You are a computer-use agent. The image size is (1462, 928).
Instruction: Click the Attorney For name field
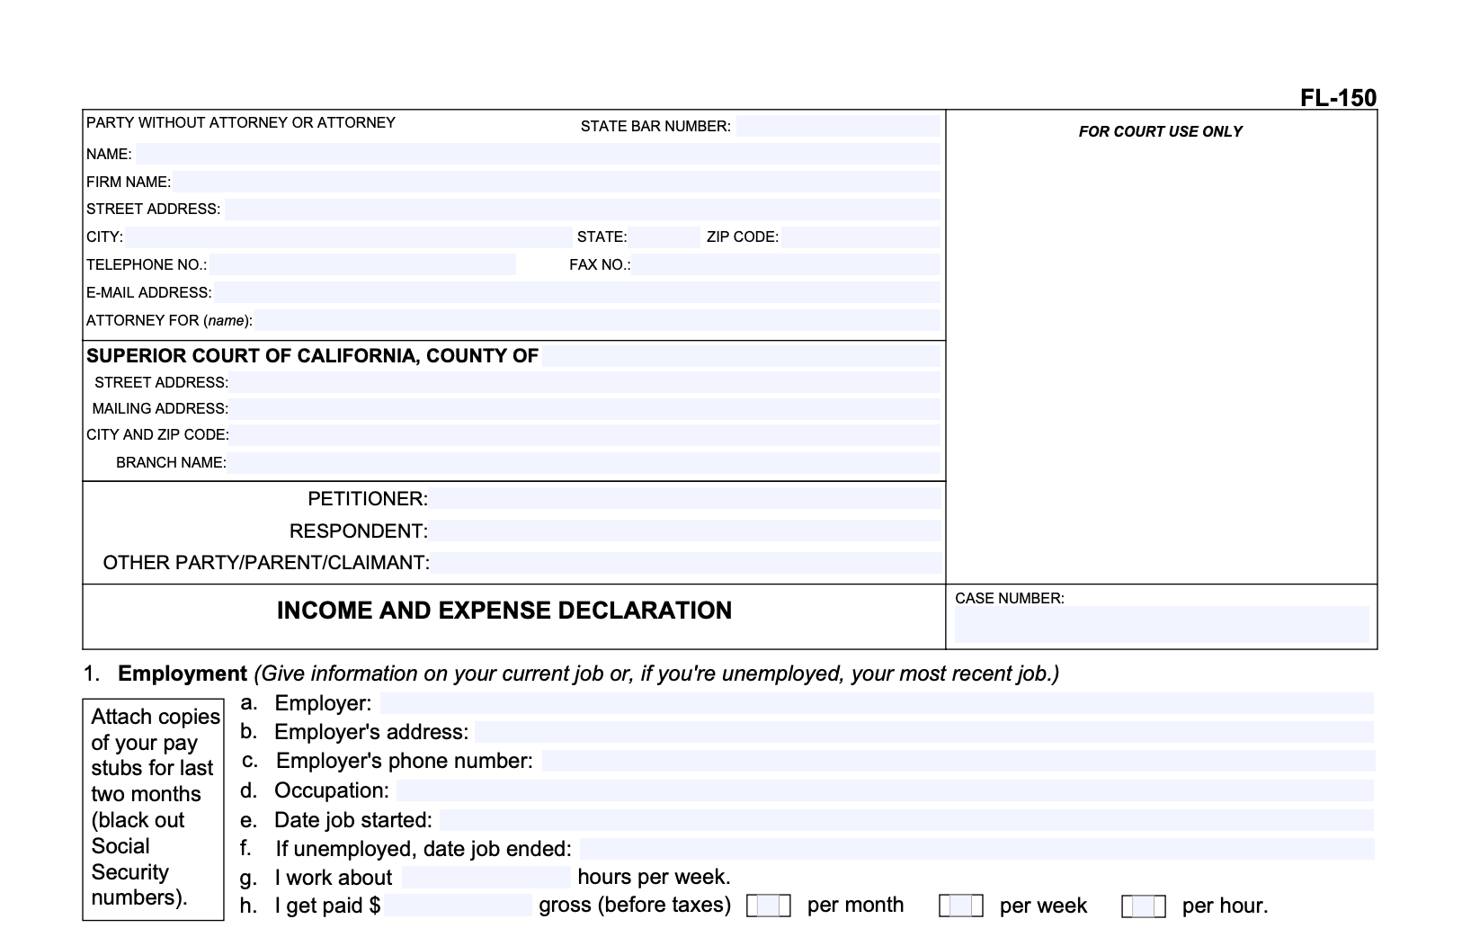597,320
